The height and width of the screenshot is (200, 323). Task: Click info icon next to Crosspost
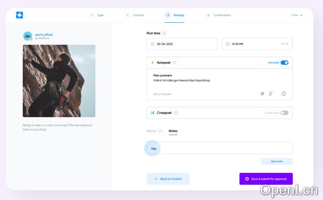point(176,113)
